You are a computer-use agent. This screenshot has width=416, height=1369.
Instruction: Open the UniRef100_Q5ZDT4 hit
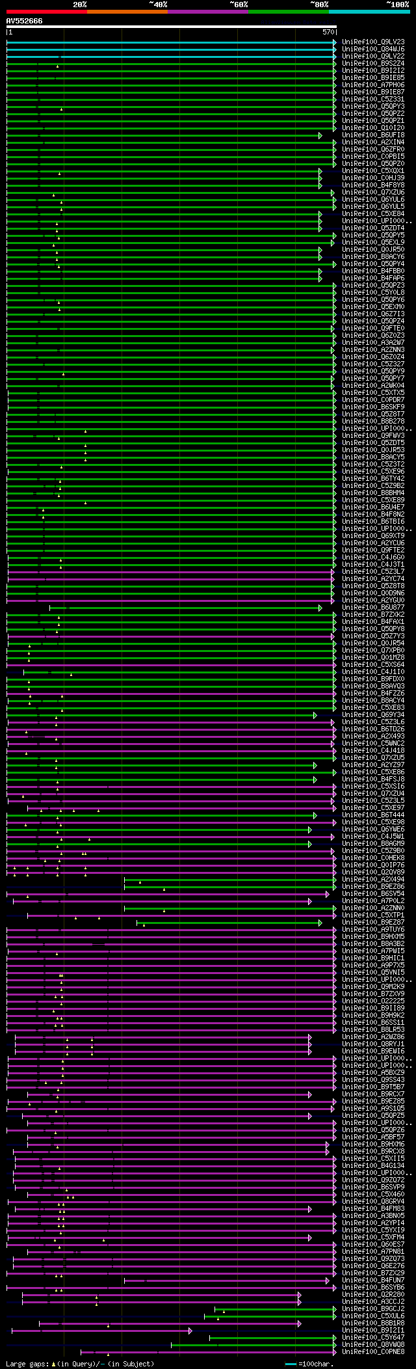pos(373,228)
